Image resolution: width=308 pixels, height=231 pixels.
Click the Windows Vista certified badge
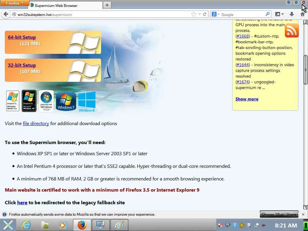coord(46,101)
